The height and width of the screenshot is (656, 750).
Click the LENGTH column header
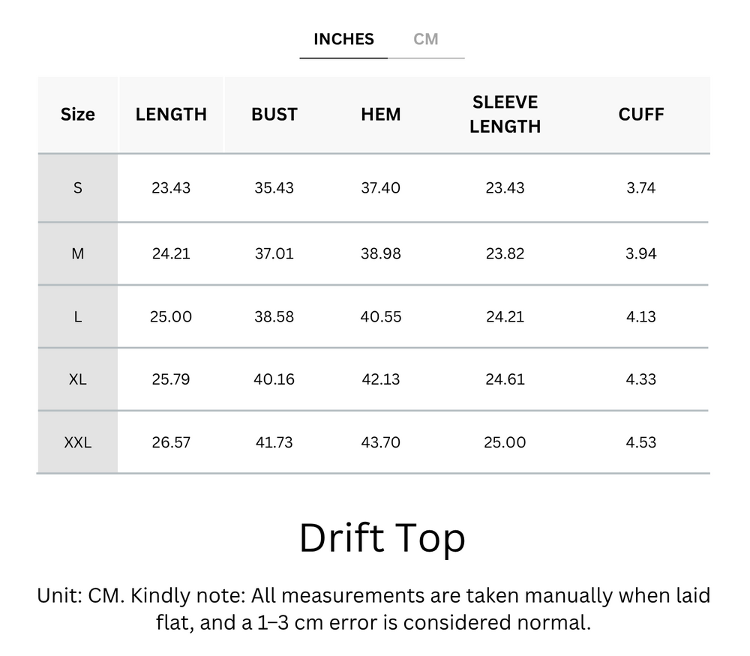tap(171, 114)
